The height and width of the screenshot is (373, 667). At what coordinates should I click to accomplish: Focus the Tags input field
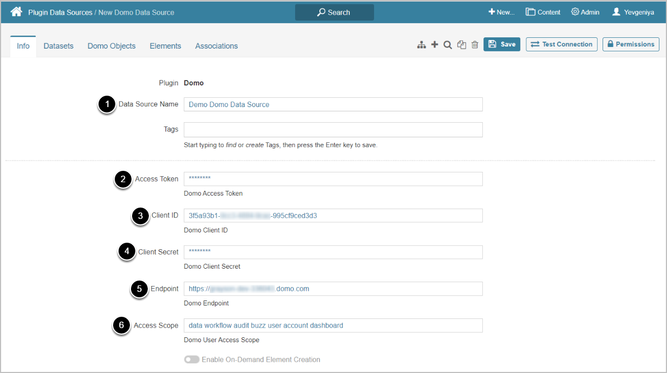click(x=333, y=130)
